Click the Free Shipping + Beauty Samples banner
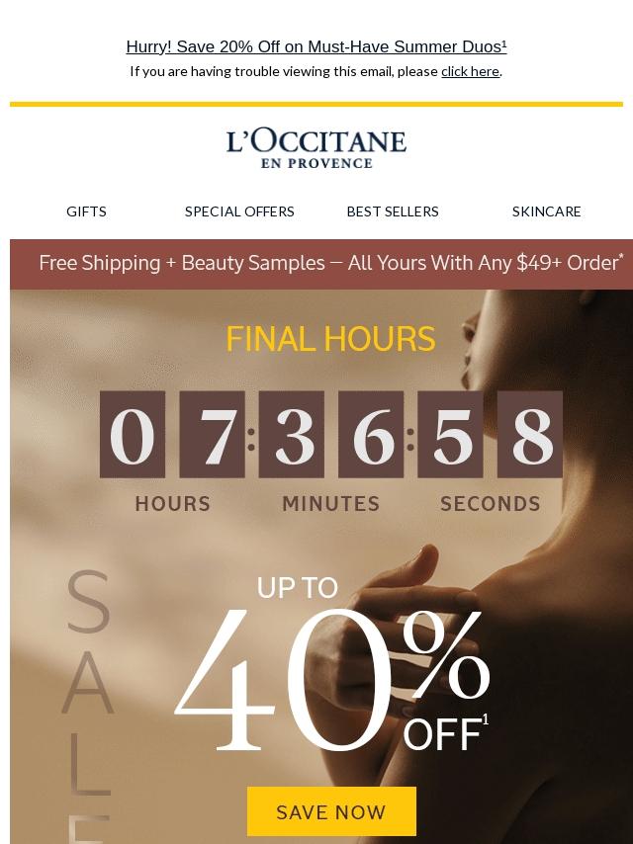633x844 pixels. (321, 264)
